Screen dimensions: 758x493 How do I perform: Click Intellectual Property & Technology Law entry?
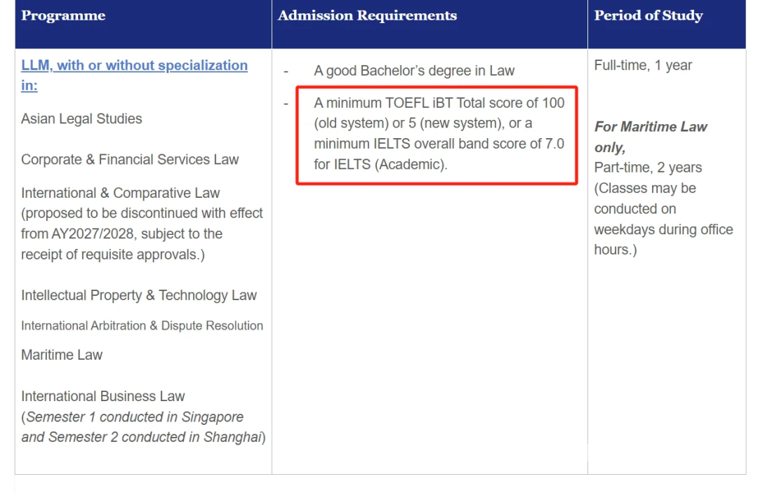(x=139, y=295)
